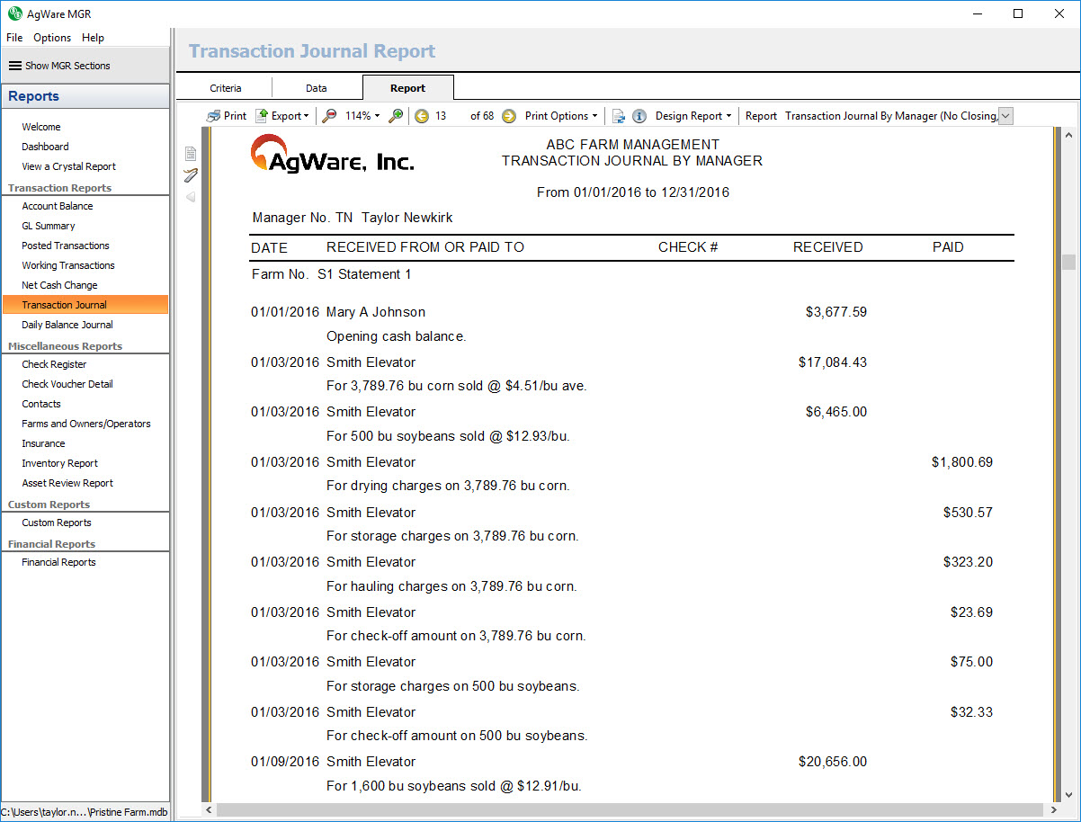1081x822 pixels.
Task: Open the Design Report dropdown
Action: pos(692,116)
